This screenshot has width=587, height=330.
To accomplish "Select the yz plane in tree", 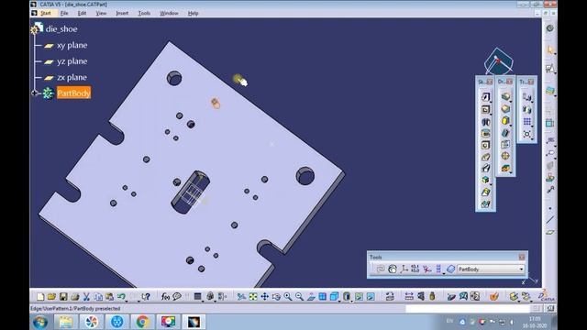I will click(72, 61).
